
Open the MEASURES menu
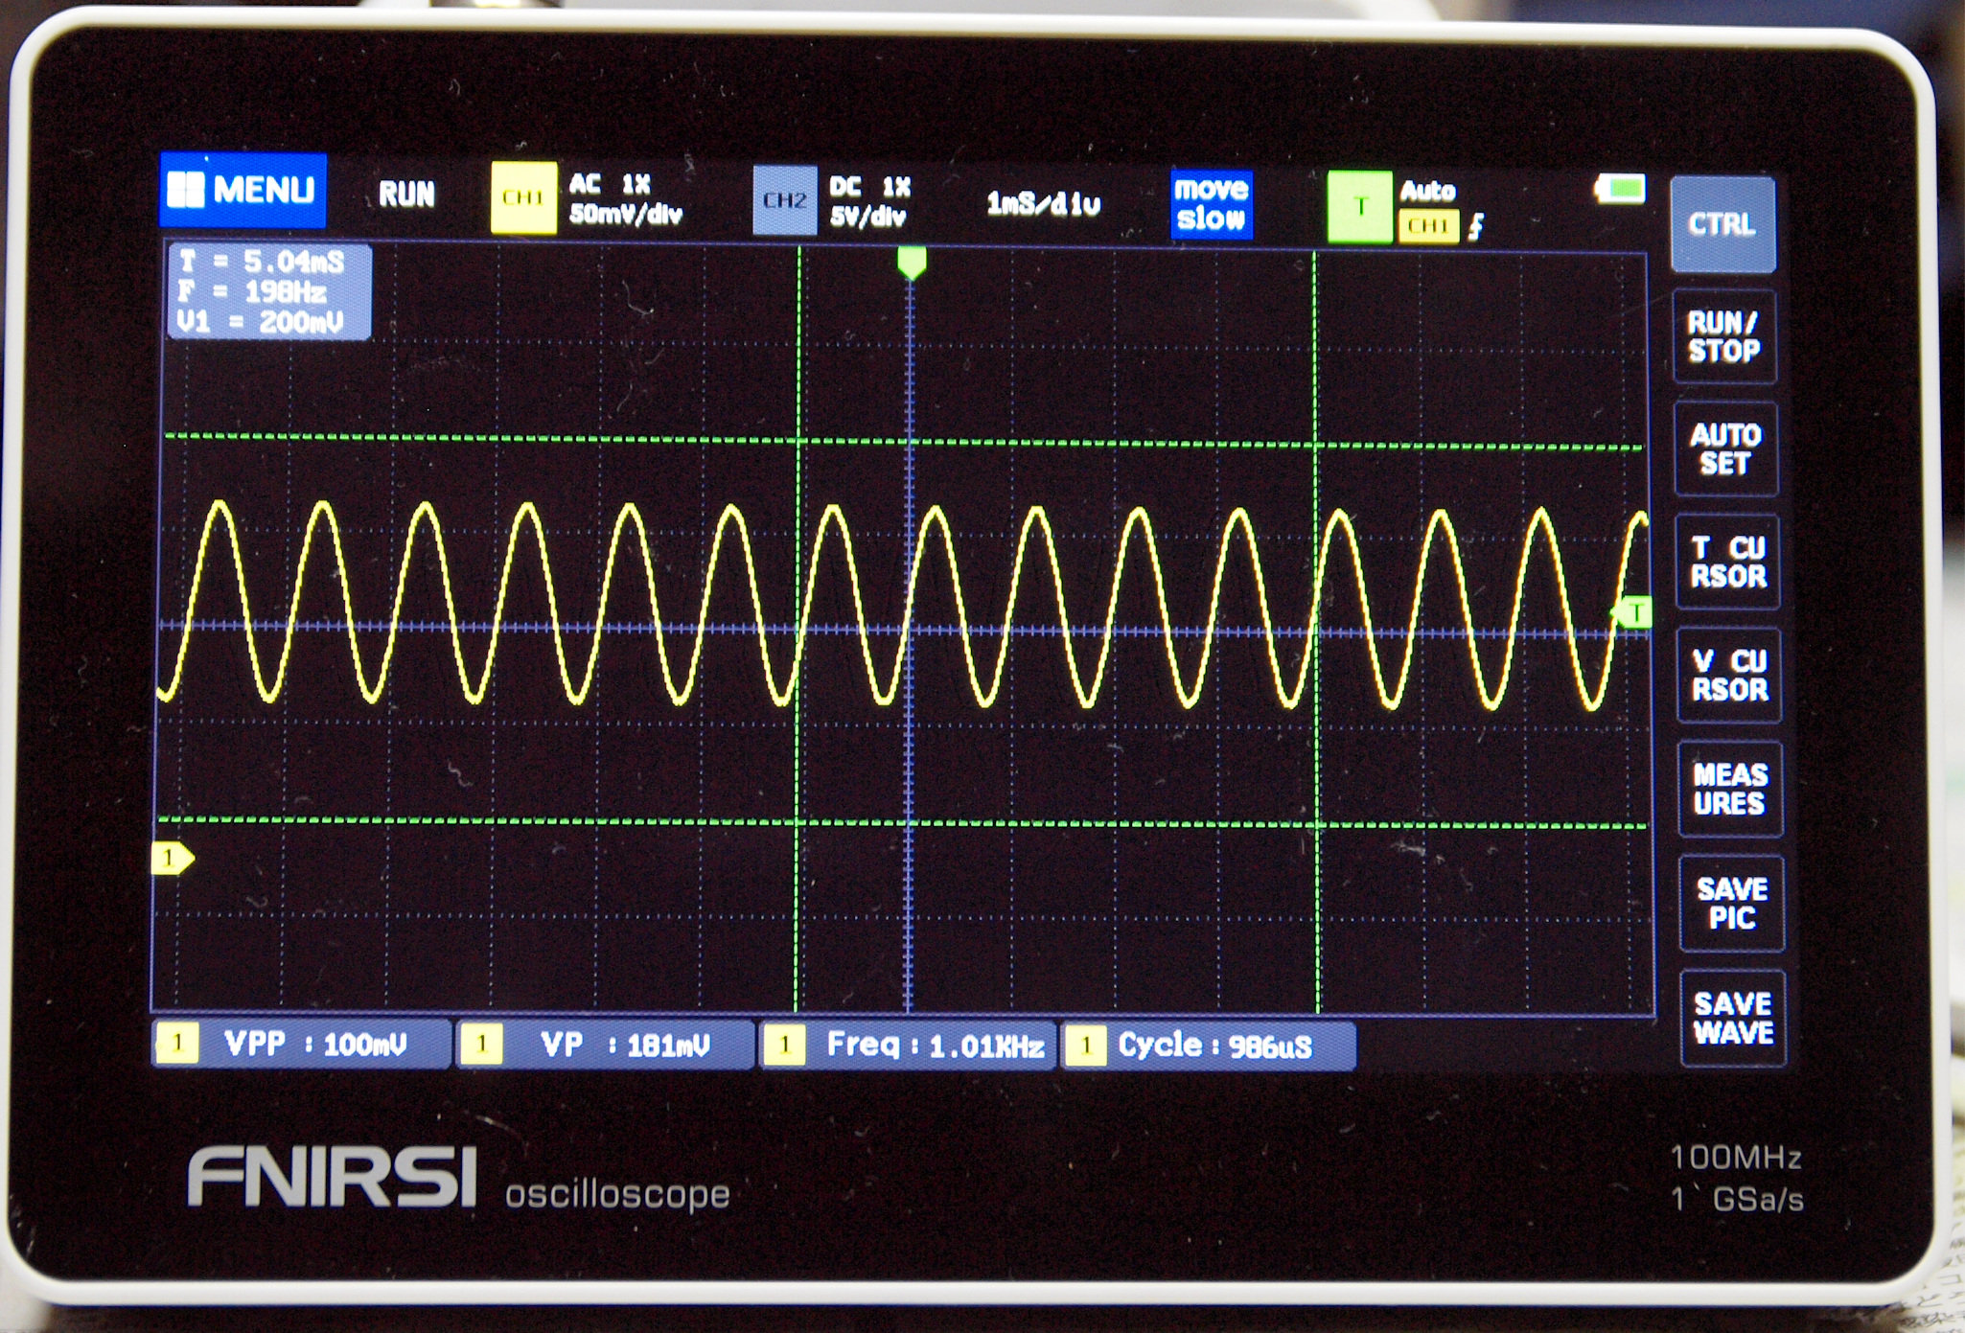[1730, 789]
